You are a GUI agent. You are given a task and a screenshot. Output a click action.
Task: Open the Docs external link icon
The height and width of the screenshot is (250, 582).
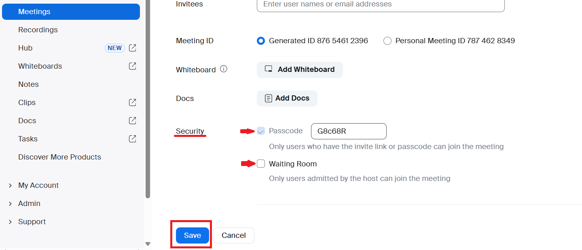click(x=132, y=121)
